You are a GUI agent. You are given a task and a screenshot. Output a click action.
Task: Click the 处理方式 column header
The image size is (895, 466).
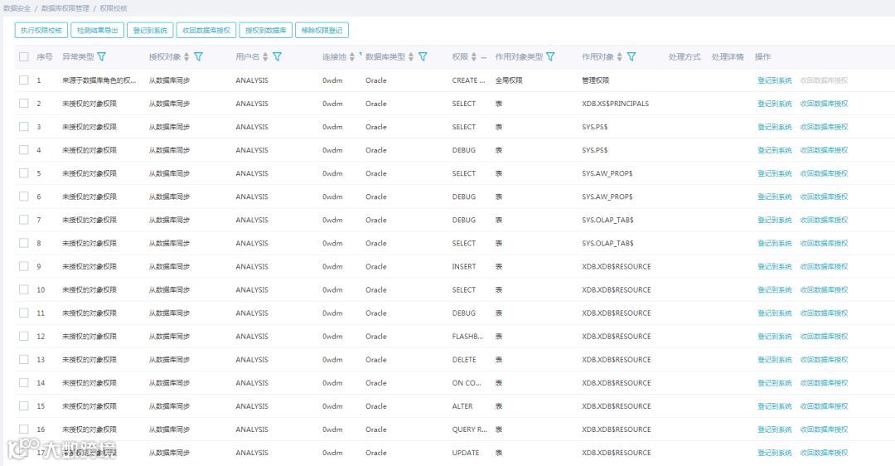pyautogui.click(x=685, y=56)
